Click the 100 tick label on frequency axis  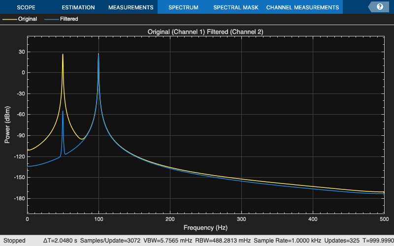[x=99, y=219]
